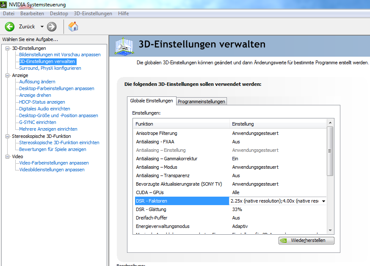
Task: Click the grey forward arrow icon
Action: (x=52, y=27)
